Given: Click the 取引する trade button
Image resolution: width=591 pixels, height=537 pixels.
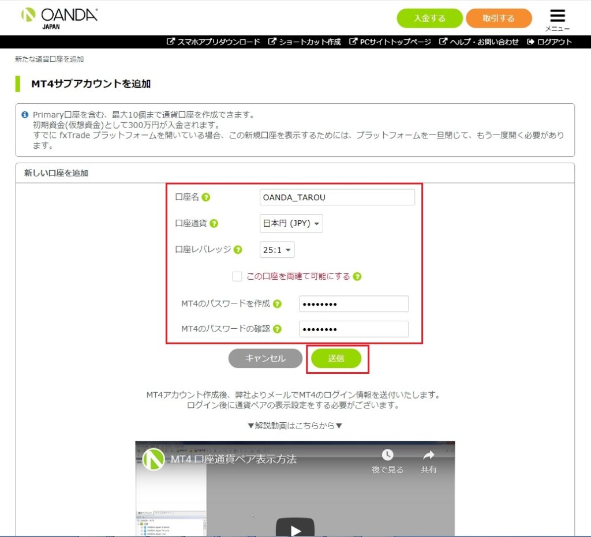Looking at the screenshot, I should [x=499, y=18].
